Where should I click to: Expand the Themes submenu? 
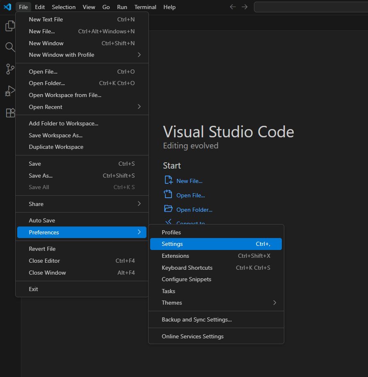tap(216, 303)
